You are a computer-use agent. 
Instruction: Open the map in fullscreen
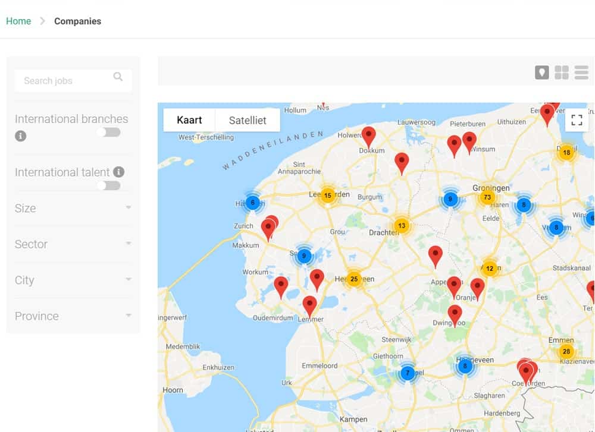[577, 120]
